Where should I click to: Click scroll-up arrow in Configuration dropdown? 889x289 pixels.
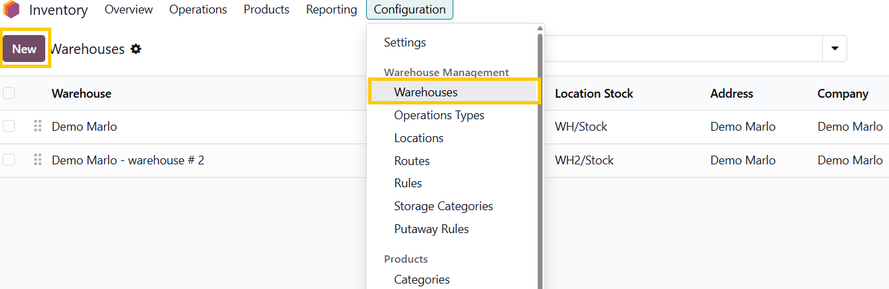[540, 29]
